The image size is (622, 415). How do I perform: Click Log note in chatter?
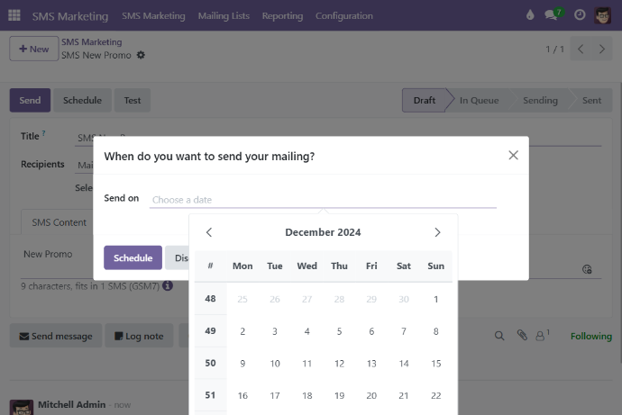139,336
